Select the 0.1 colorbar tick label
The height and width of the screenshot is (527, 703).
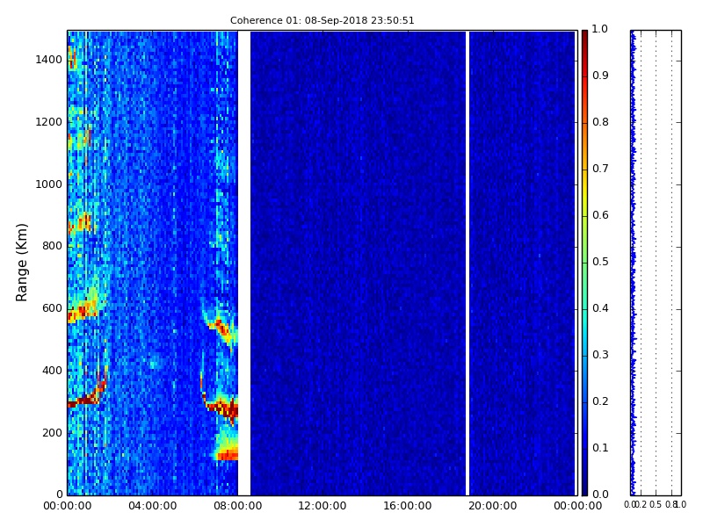[x=600, y=448]
